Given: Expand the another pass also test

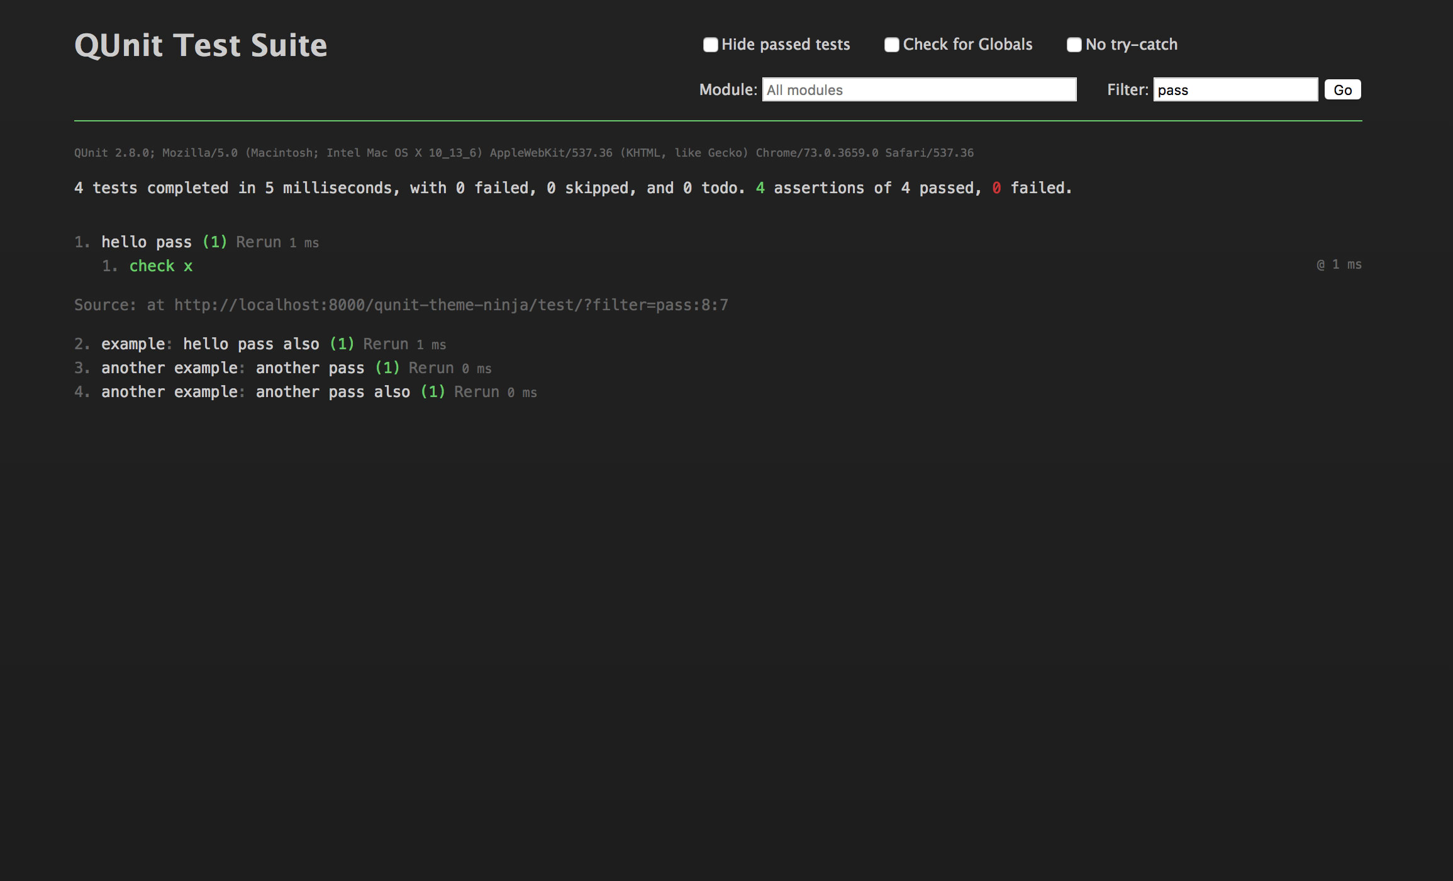Looking at the screenshot, I should tap(255, 392).
